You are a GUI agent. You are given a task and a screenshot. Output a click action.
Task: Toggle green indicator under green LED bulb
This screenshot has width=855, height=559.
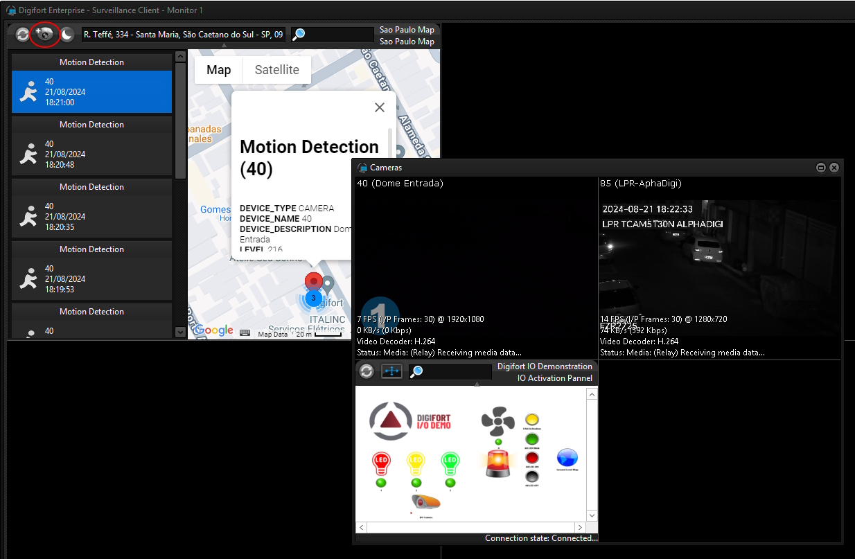click(x=450, y=482)
